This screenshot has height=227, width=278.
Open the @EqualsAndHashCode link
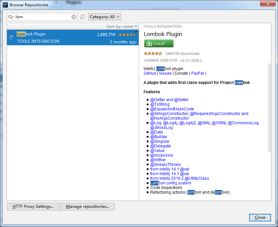pyautogui.click(x=172, y=109)
